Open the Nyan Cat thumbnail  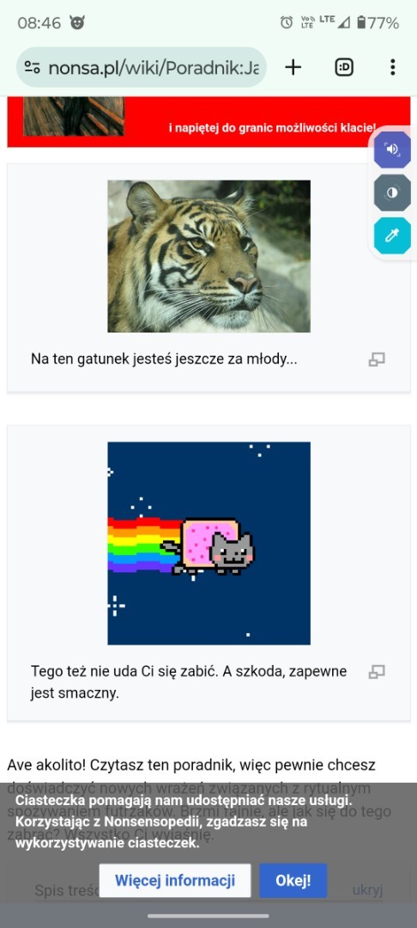209,543
